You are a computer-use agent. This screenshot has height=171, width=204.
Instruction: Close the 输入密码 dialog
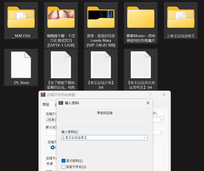pos(148,103)
